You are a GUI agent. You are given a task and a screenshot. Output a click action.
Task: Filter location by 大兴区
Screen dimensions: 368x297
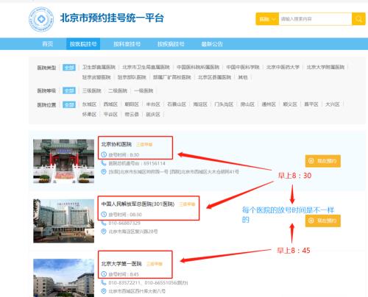click(x=333, y=104)
